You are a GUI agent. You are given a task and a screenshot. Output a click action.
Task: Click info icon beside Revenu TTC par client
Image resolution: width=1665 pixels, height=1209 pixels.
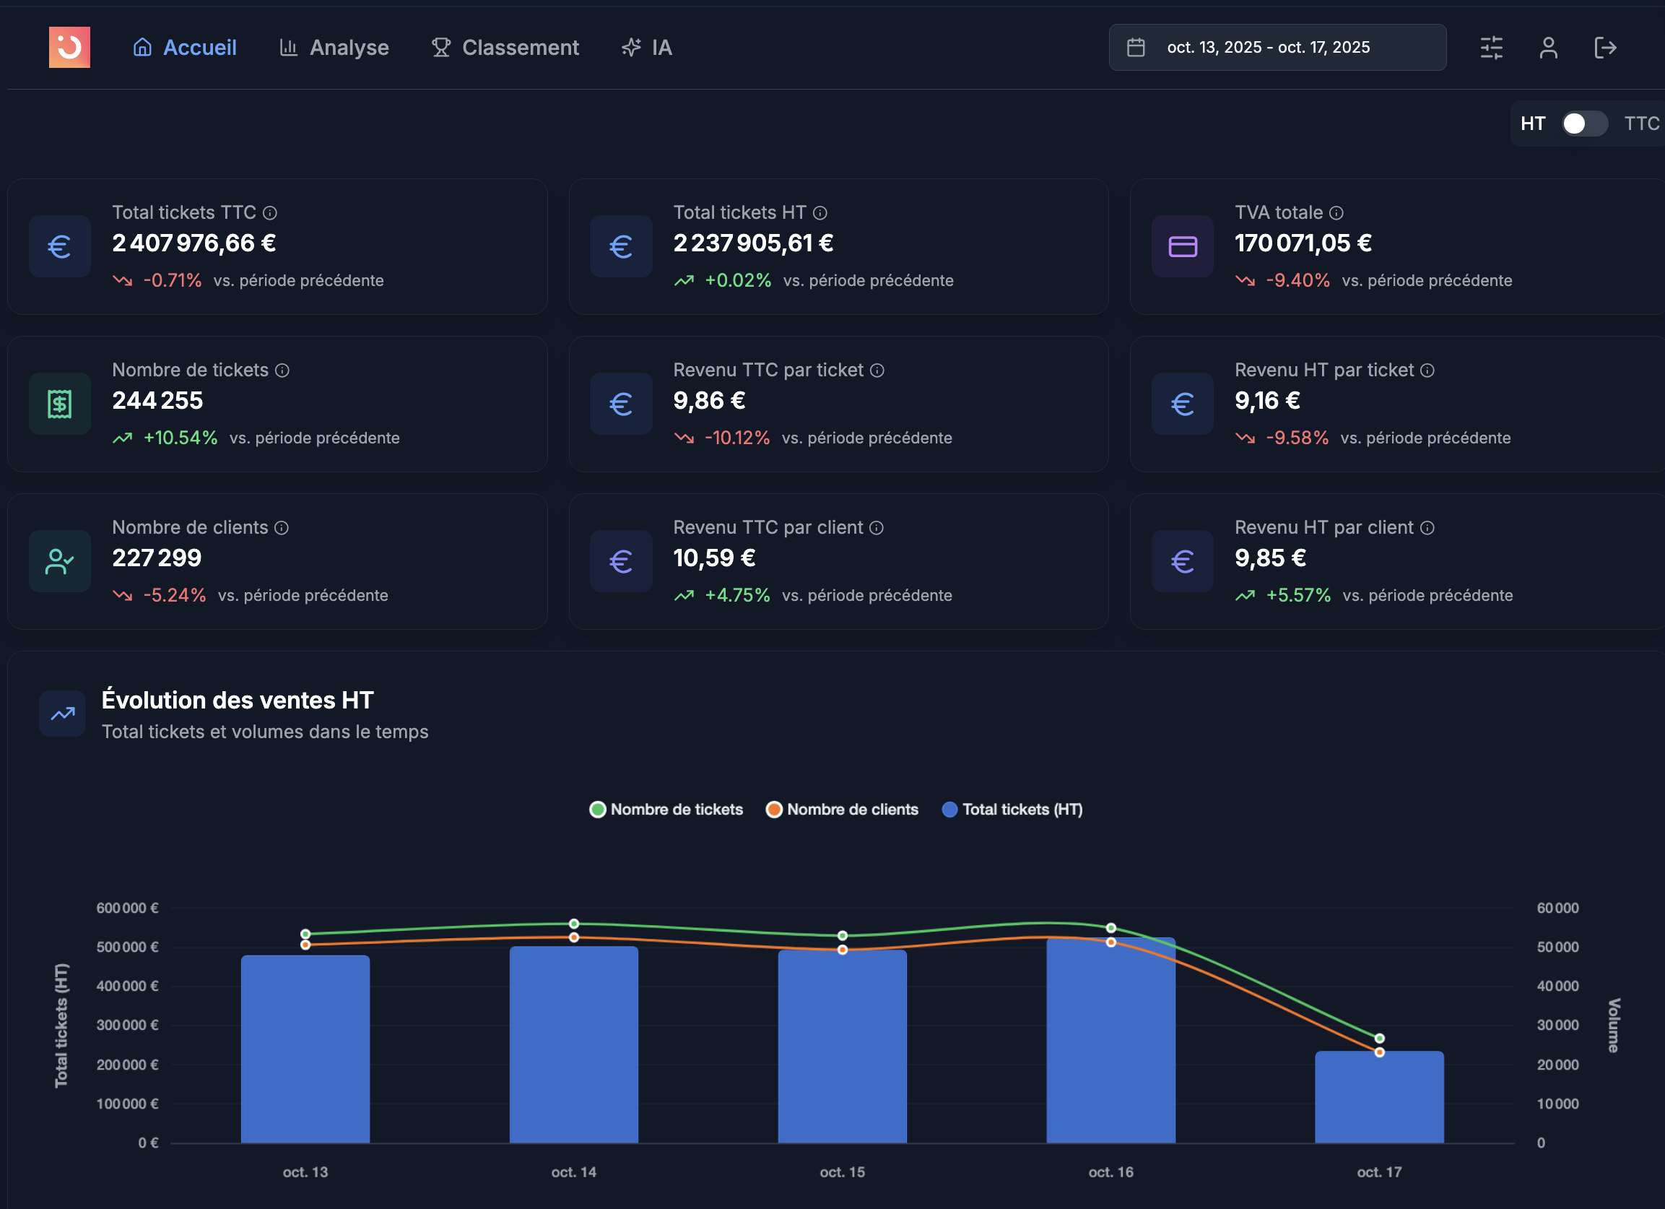pos(877,528)
